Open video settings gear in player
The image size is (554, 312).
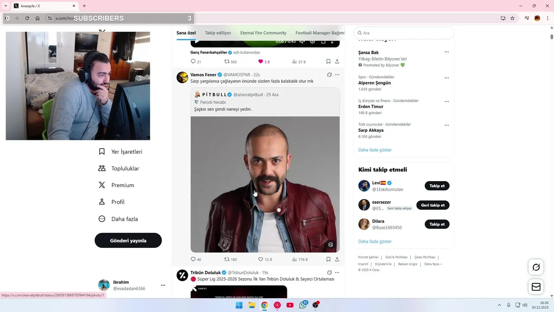point(312,42)
